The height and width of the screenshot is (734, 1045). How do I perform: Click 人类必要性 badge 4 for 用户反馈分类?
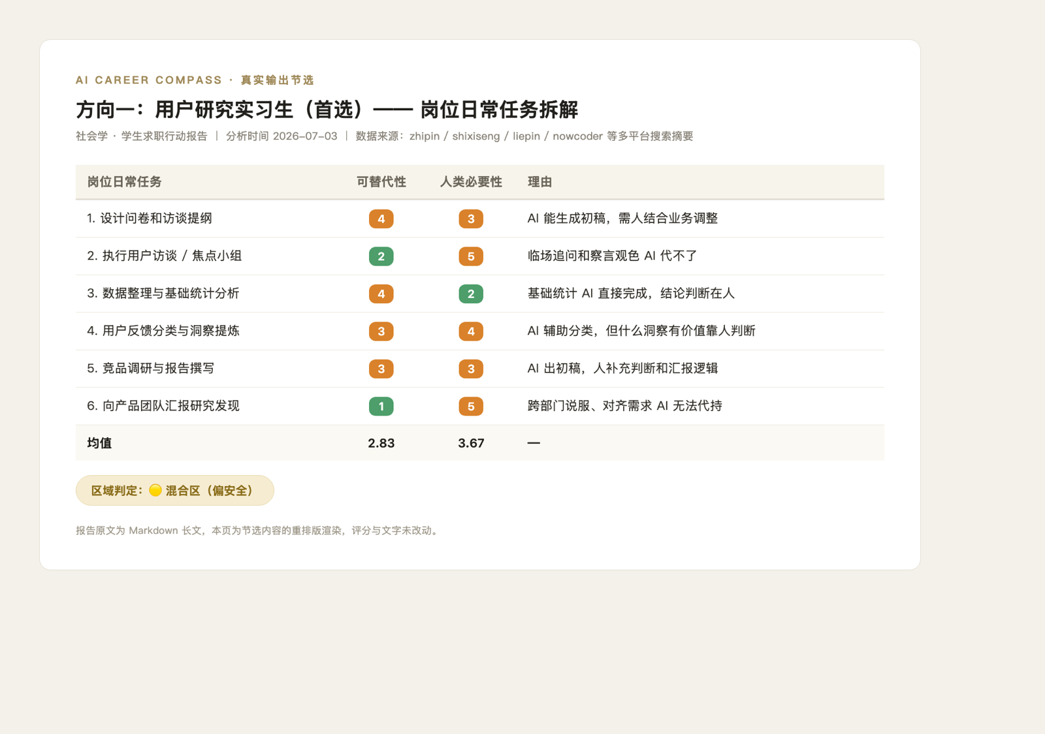pos(471,331)
